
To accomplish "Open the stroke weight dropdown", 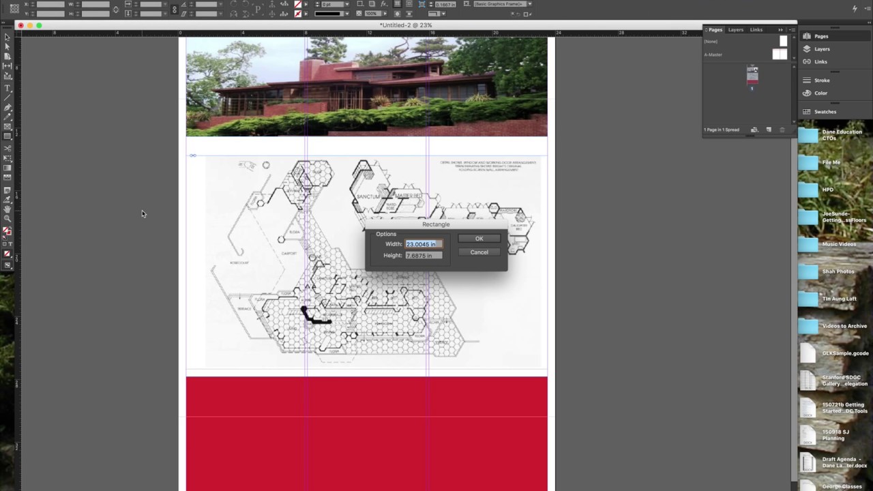I will [x=347, y=4].
